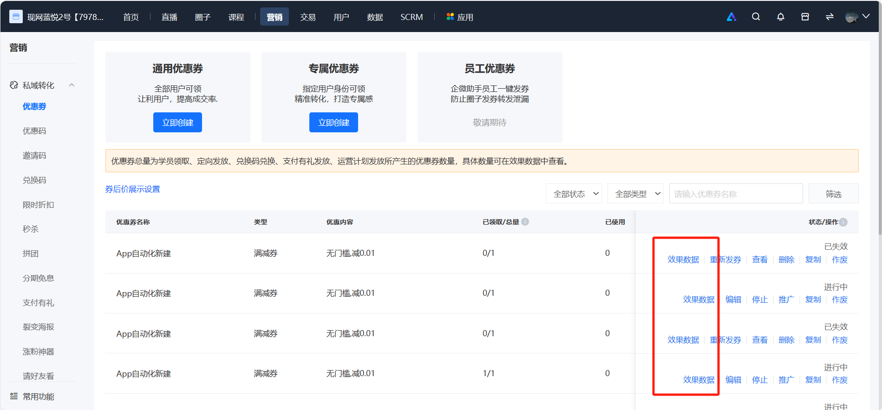Image resolution: width=882 pixels, height=410 pixels.
Task: Select 限时折扣 in the sidebar
Action: point(38,205)
